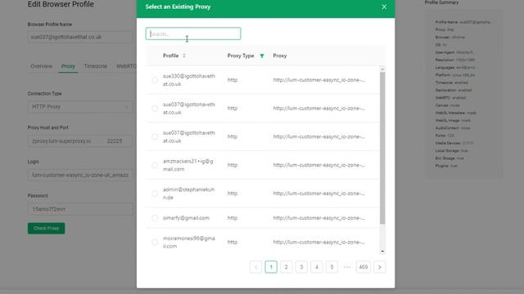Viewport: 524px width, 294px height.
Task: Go to pagination page 4
Action: pos(317,267)
